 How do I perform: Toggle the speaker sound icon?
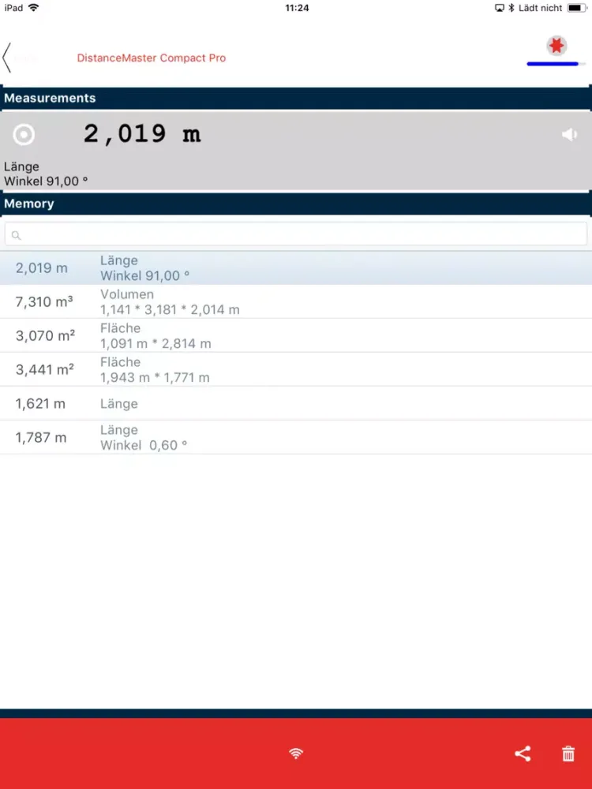point(569,135)
